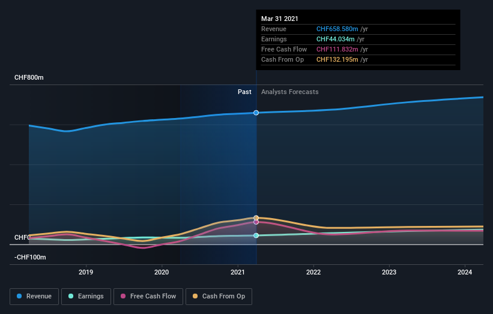
Task: Select the 2021 x-axis label
Action: coord(238,272)
